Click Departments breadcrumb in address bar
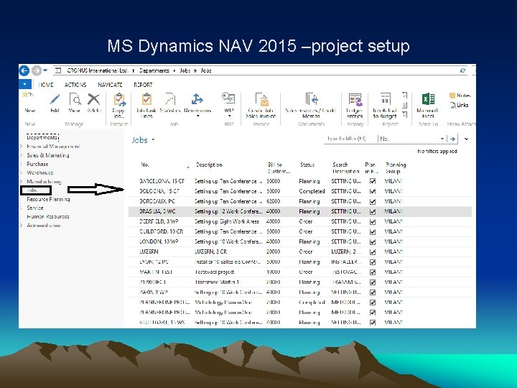This screenshot has height=388, width=517. [154, 70]
